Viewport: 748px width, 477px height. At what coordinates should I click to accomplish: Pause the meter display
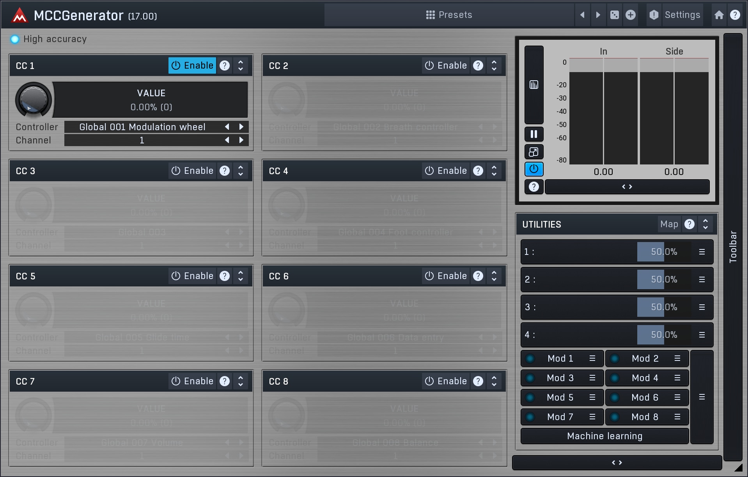coord(534,134)
